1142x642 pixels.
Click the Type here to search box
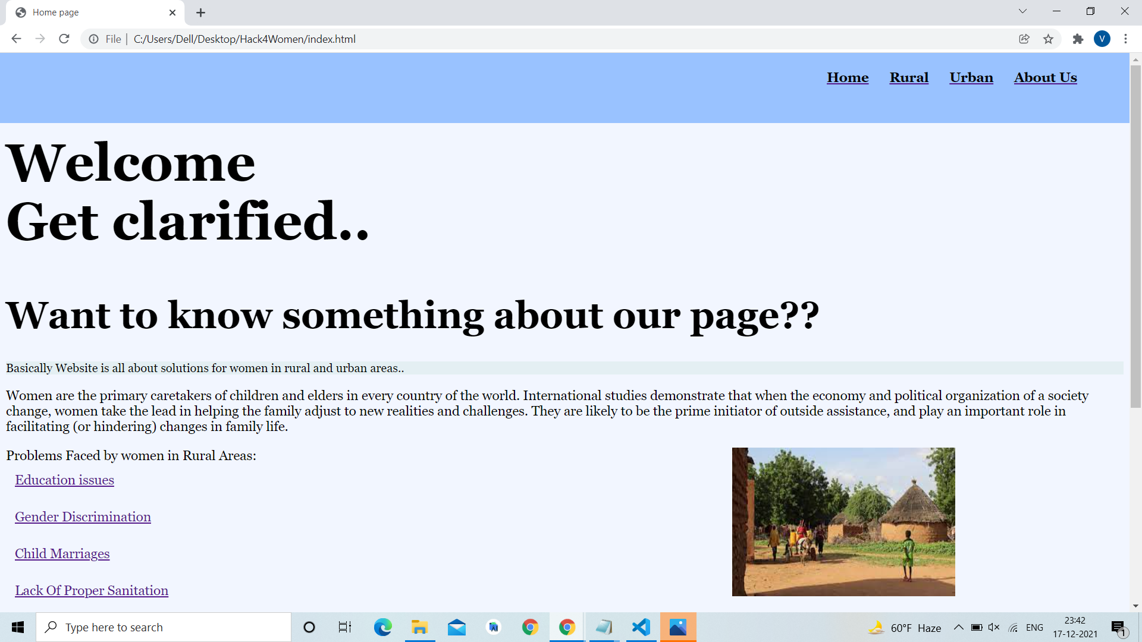coord(164,627)
